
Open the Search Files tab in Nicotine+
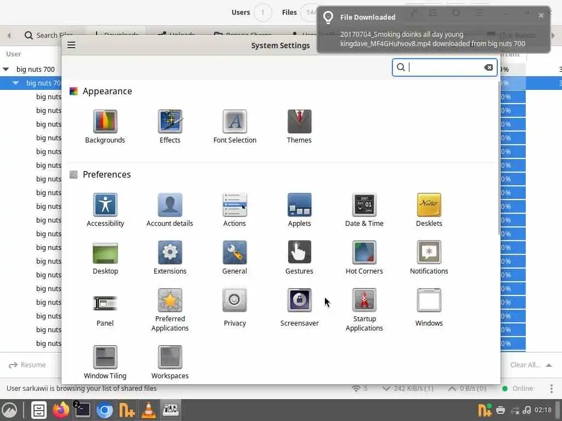tap(48, 35)
